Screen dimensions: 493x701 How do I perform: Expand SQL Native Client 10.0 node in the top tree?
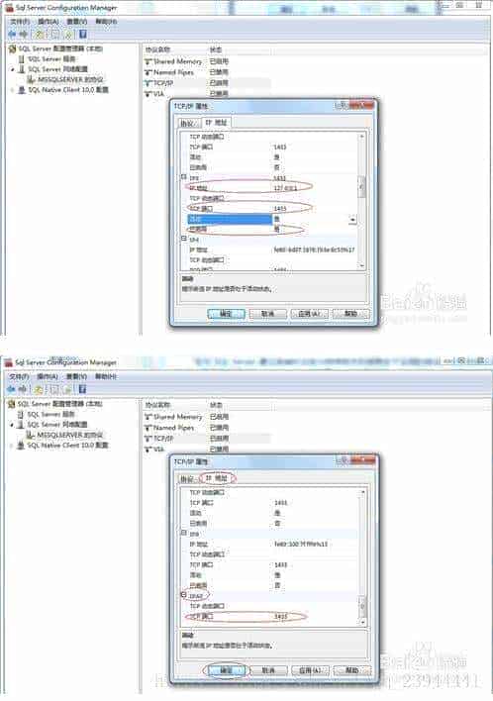click(12, 90)
